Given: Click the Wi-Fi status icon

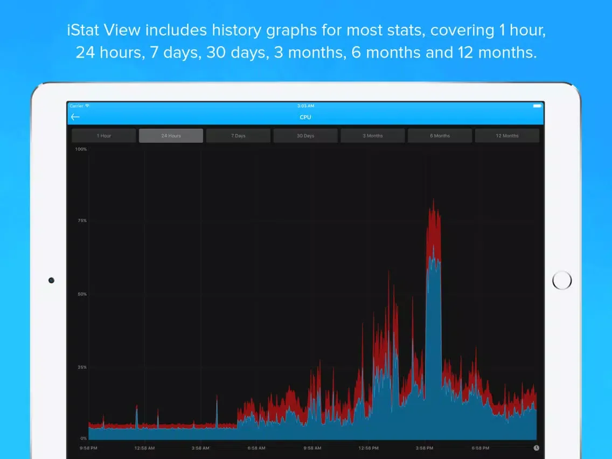Looking at the screenshot, I should (x=87, y=106).
